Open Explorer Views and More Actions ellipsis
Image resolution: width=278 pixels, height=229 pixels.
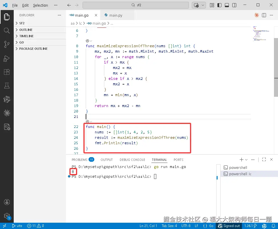[x=59, y=15]
